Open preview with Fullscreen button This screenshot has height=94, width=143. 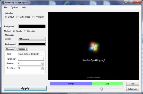tap(133, 89)
